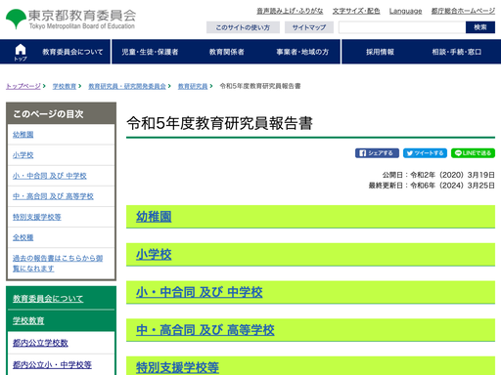Screen dimensions: 501x375
Task: Open the 事業者・地域の方 navigation menu
Action: [302, 52]
